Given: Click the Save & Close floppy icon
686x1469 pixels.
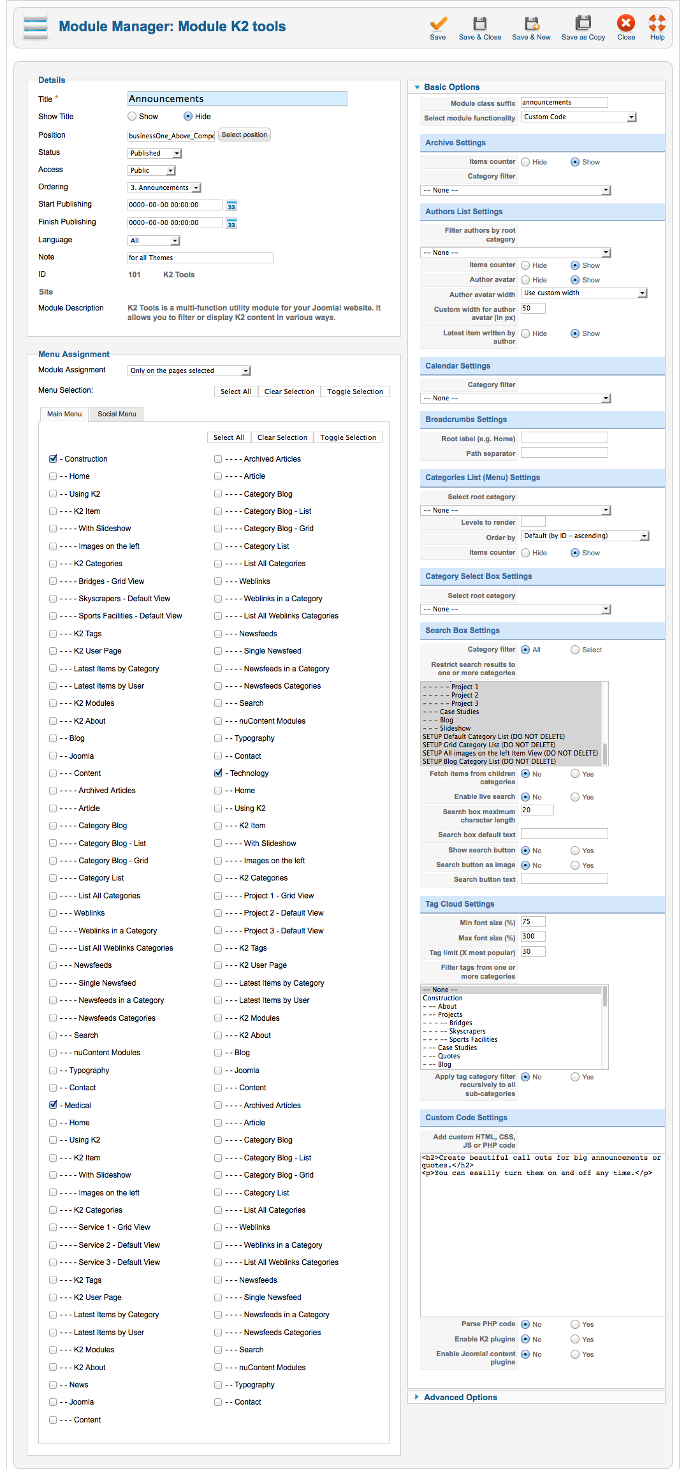Looking at the screenshot, I should pyautogui.click(x=479, y=24).
